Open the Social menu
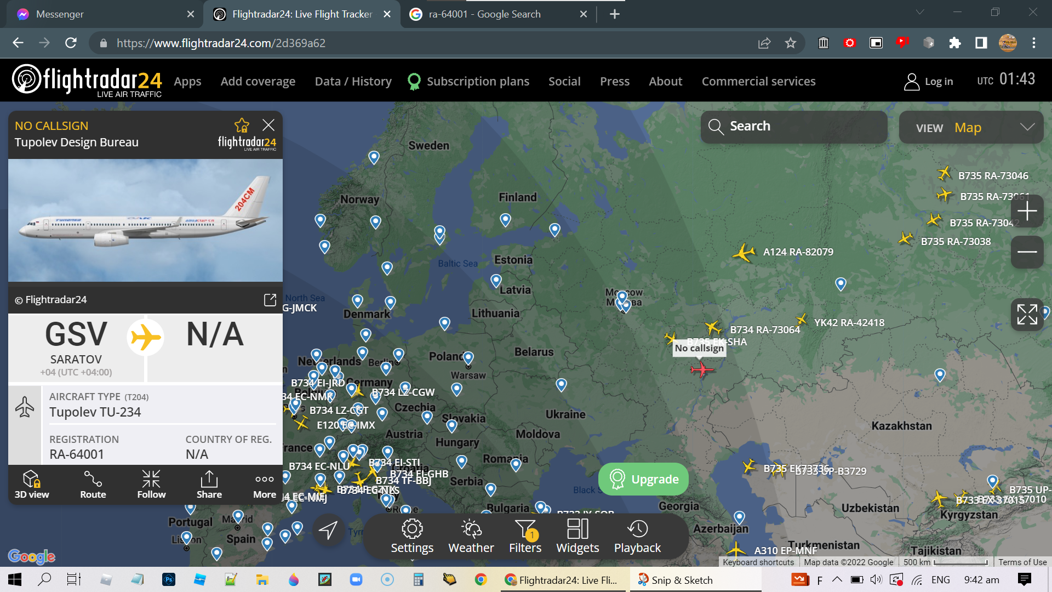The image size is (1052, 592). [x=564, y=81]
